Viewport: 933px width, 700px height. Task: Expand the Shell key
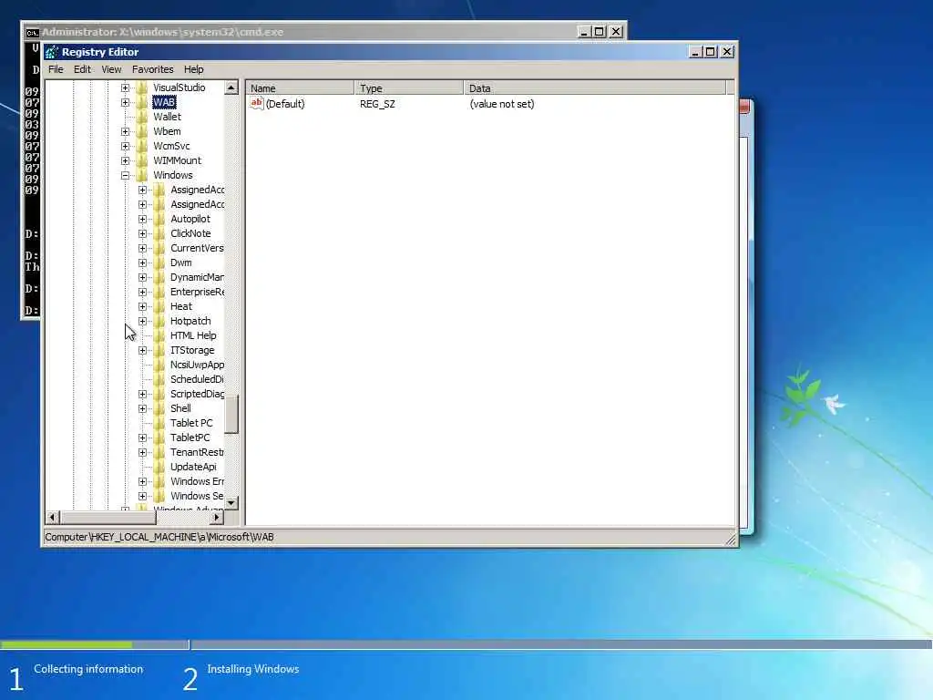coord(142,409)
